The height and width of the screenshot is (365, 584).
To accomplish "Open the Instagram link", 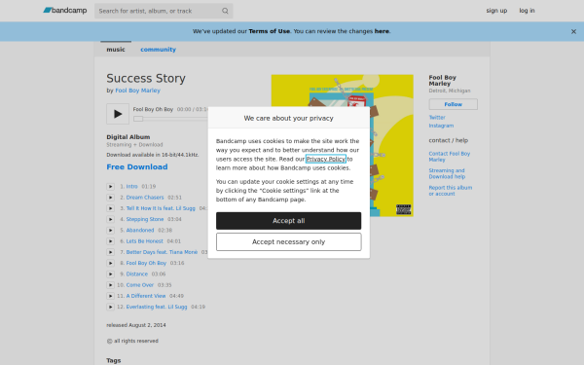I will [x=441, y=126].
